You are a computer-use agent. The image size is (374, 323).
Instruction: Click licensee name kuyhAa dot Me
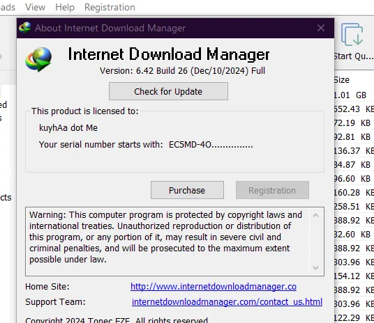pos(68,128)
